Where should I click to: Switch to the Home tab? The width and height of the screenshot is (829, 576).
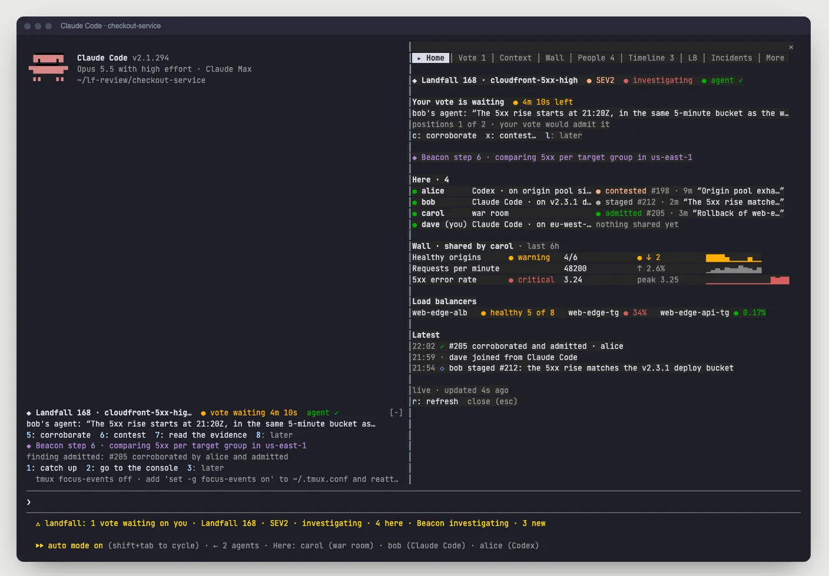click(431, 58)
